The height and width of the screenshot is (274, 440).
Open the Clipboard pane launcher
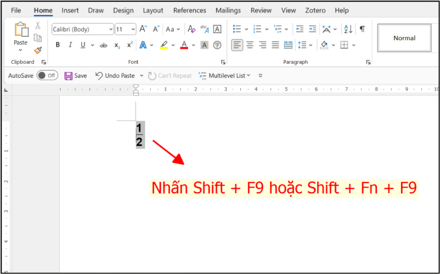[44, 62]
